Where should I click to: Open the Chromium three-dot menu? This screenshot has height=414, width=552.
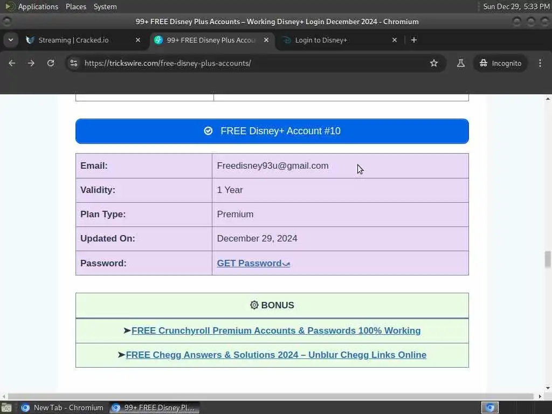540,63
